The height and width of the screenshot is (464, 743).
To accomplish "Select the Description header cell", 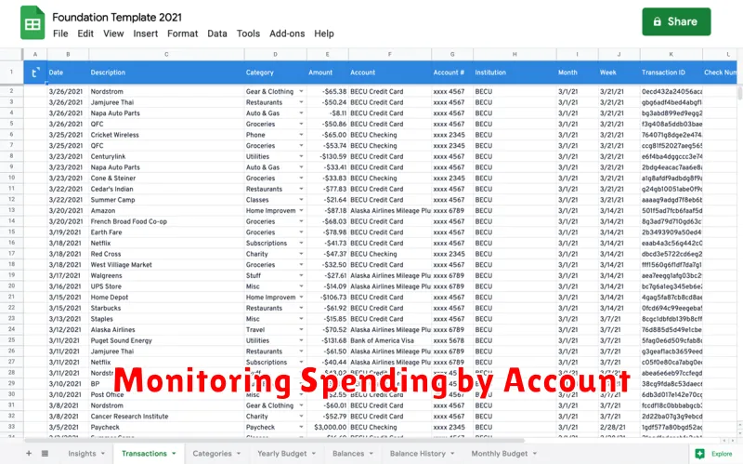I will [166, 73].
